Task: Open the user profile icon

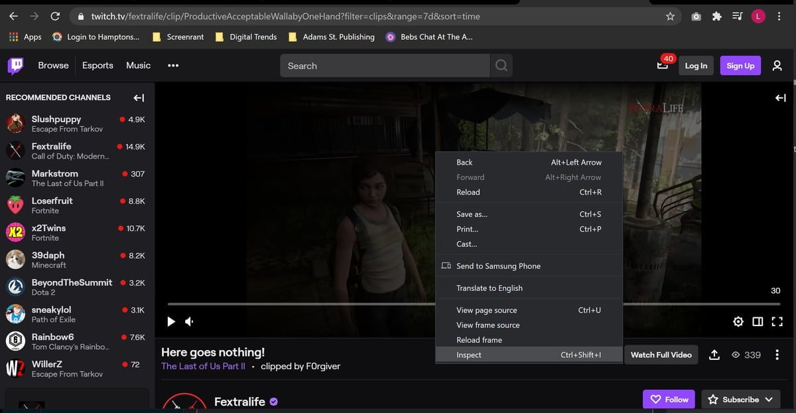Action: pyautogui.click(x=777, y=65)
